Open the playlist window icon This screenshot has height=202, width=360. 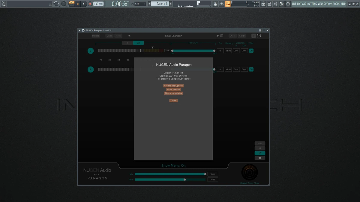263,4
